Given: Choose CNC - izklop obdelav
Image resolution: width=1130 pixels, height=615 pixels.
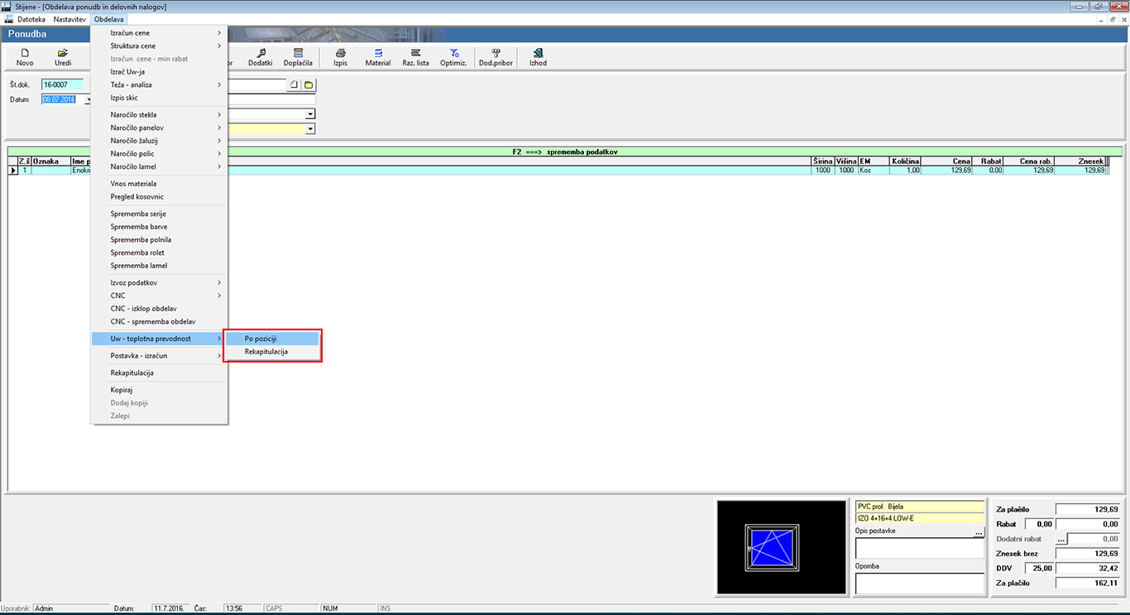Looking at the screenshot, I should 159,309.
